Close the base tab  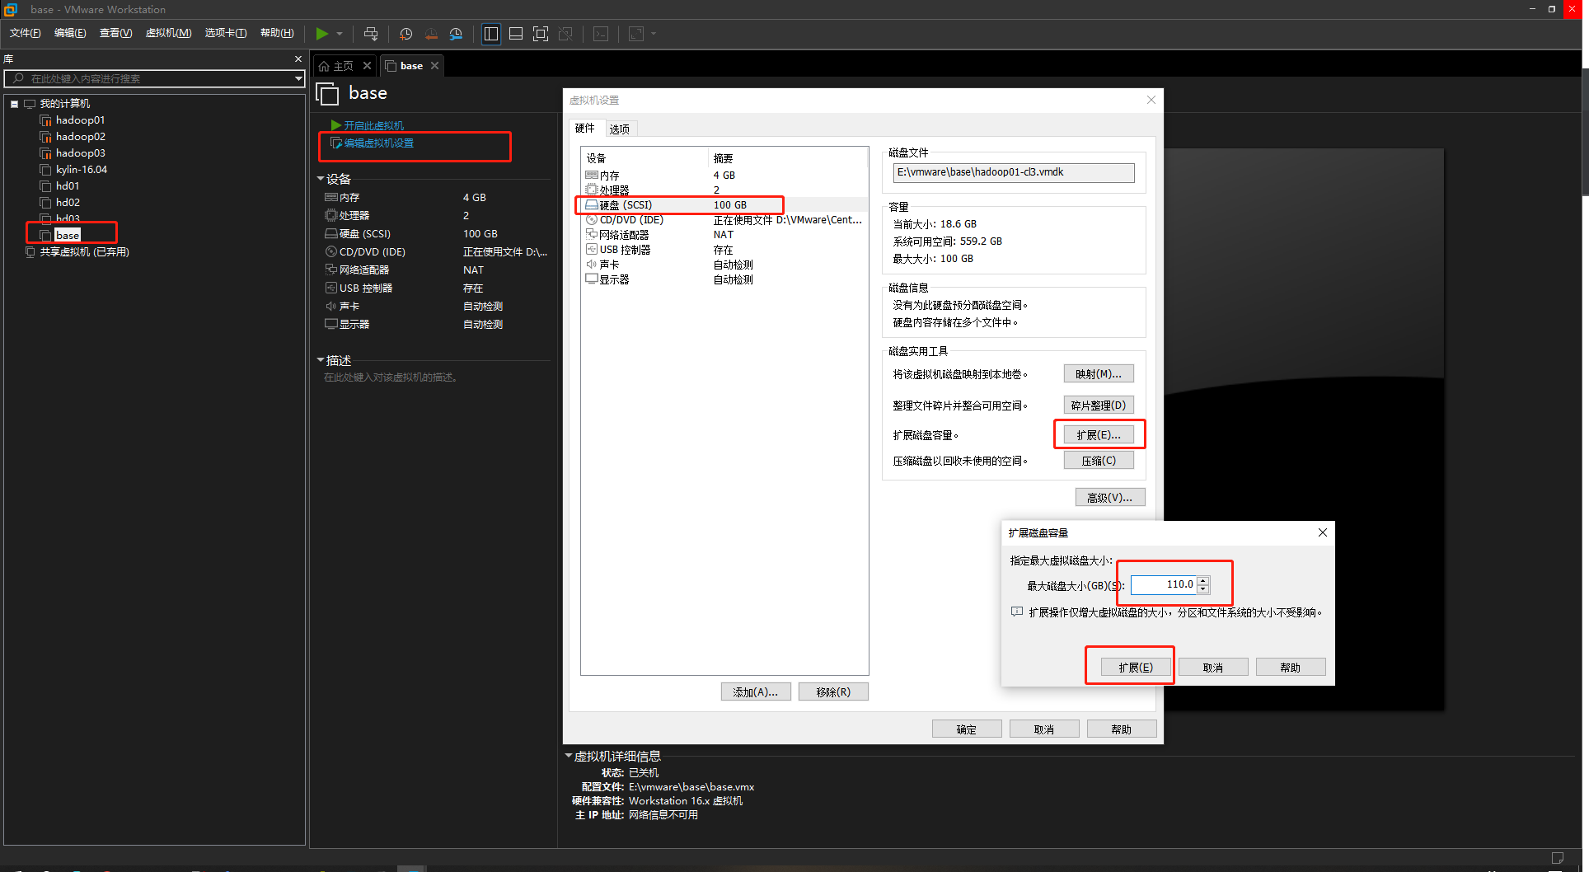click(435, 66)
